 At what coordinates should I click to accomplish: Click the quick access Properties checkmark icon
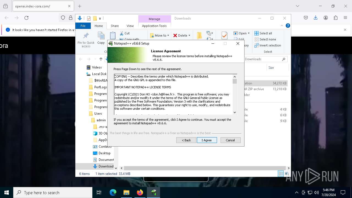(89, 18)
